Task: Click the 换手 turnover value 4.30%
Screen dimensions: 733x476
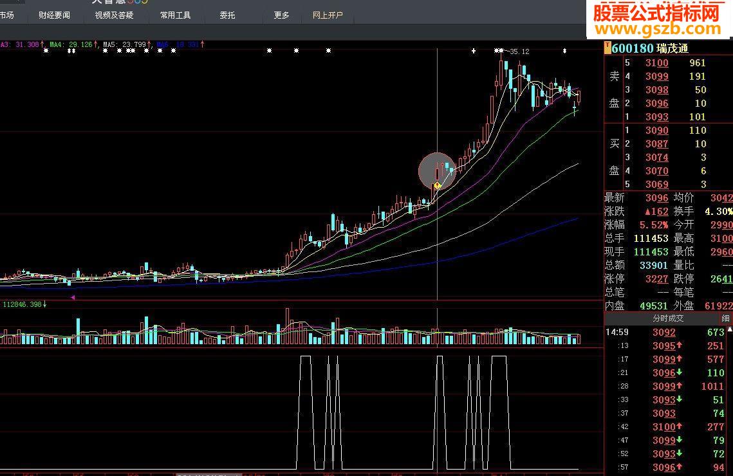Action: pyautogui.click(x=718, y=212)
